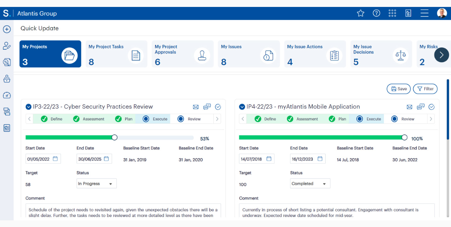Open the report document icon in header

tap(408, 13)
